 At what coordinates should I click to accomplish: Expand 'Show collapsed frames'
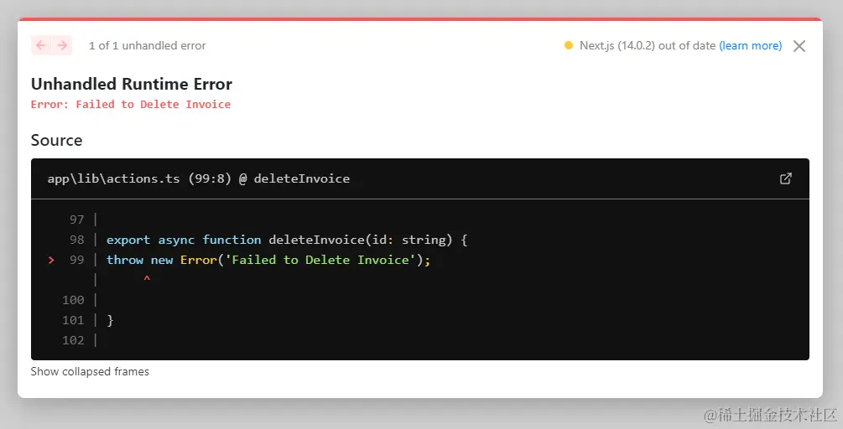pos(90,371)
